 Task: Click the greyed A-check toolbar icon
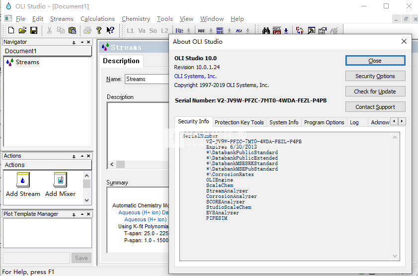click(334, 31)
